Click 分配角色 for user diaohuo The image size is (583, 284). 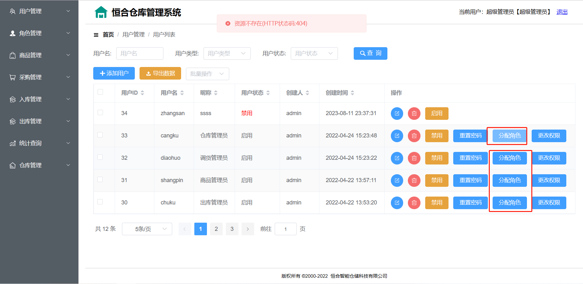coord(510,158)
